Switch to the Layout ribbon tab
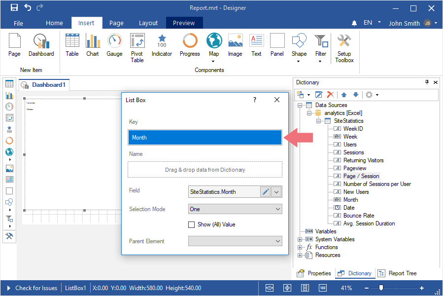Screen dimensions: 443x296 click(148, 23)
